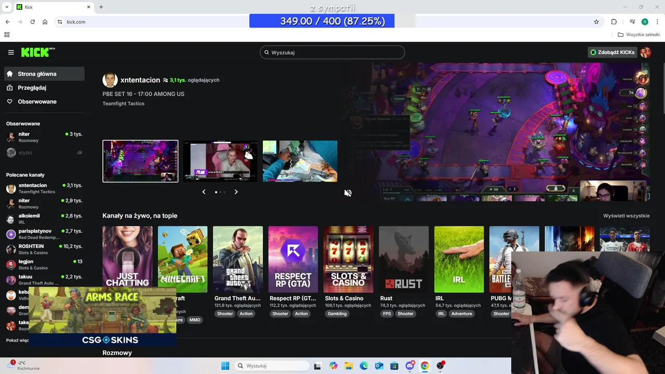
Task: Click the FPS tag under Rust
Action: pyautogui.click(x=387, y=314)
